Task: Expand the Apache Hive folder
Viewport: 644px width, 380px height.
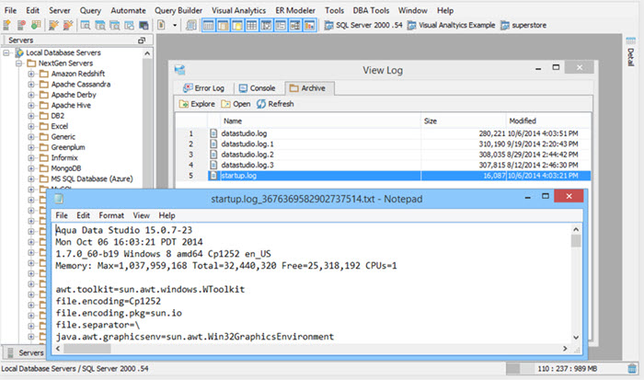Action: click(x=31, y=105)
